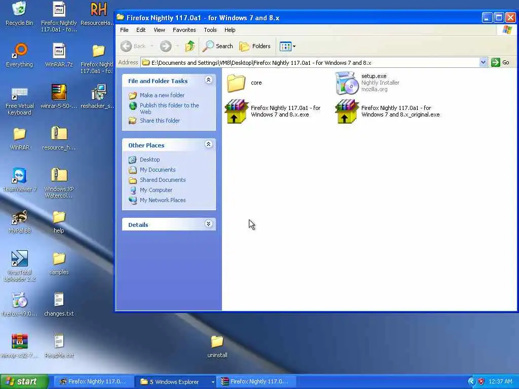Expand the Details panel
The image size is (519, 389).
(208, 224)
